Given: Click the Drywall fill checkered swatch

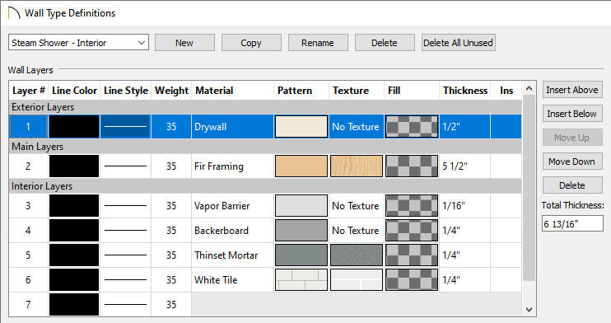Looking at the screenshot, I should point(412,126).
